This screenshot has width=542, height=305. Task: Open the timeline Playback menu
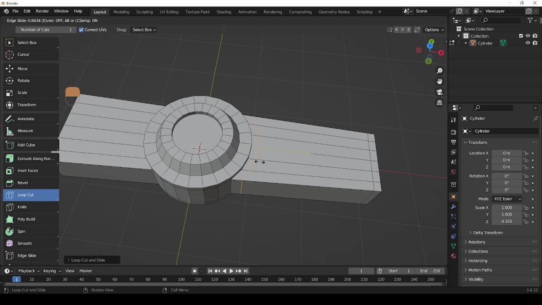pos(29,271)
